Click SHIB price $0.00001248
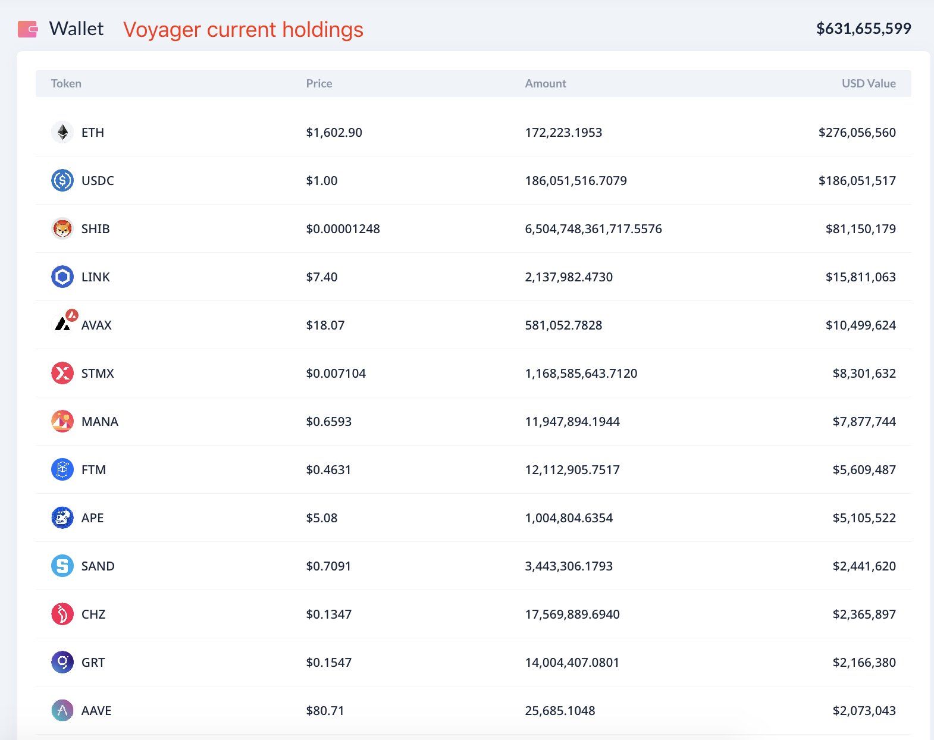Screen dimensions: 934x740 click(x=343, y=228)
